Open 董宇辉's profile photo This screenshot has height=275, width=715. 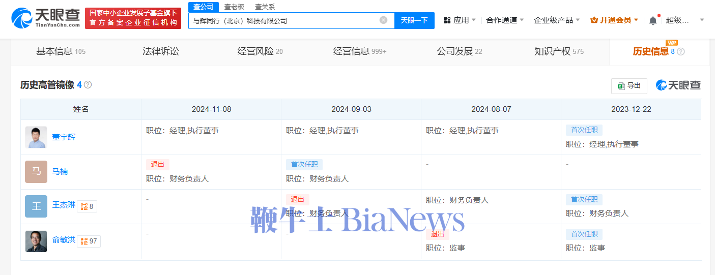coord(36,137)
